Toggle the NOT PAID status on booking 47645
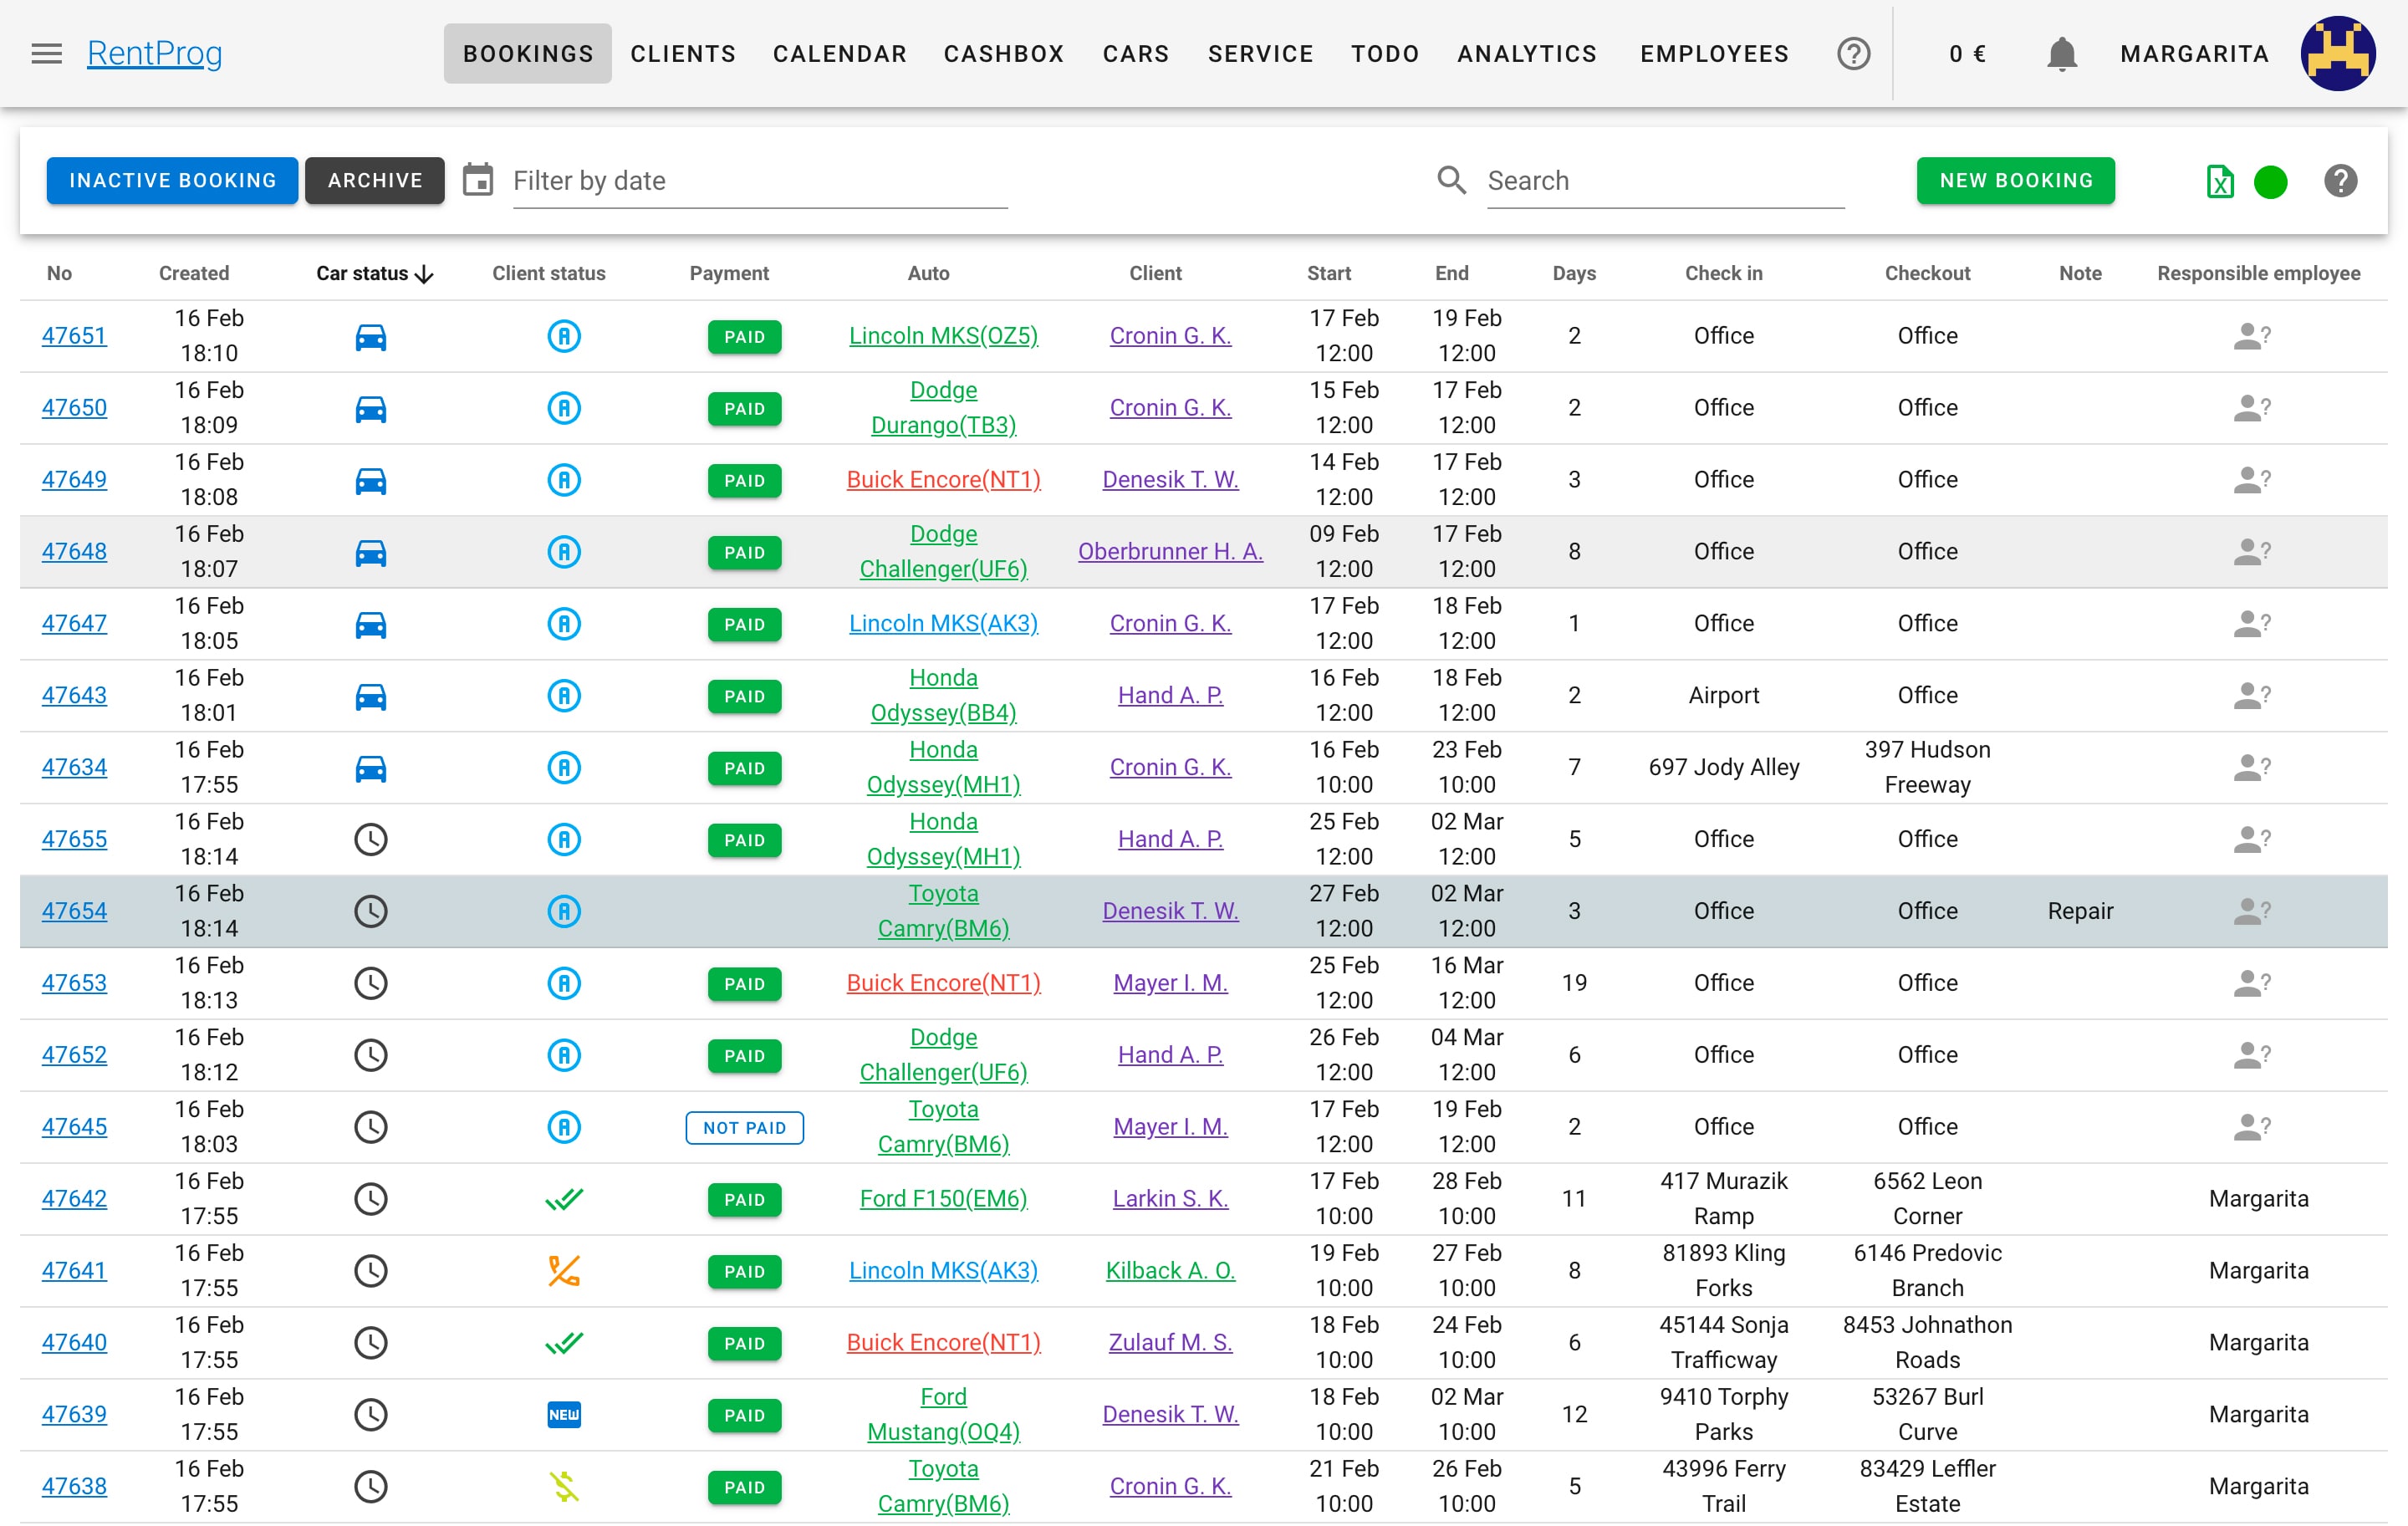2408x1526 pixels. (744, 1127)
